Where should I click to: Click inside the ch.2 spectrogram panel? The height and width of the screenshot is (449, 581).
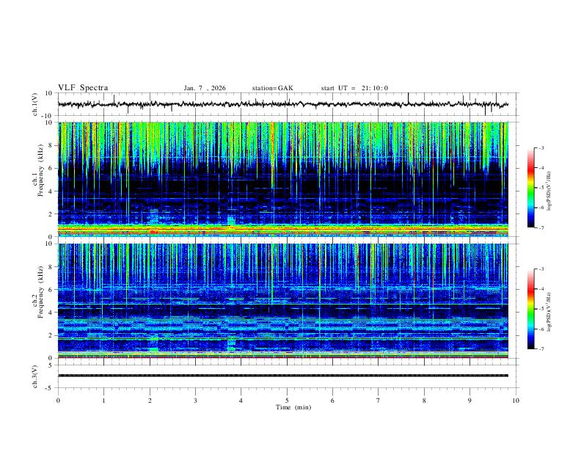[x=283, y=301]
